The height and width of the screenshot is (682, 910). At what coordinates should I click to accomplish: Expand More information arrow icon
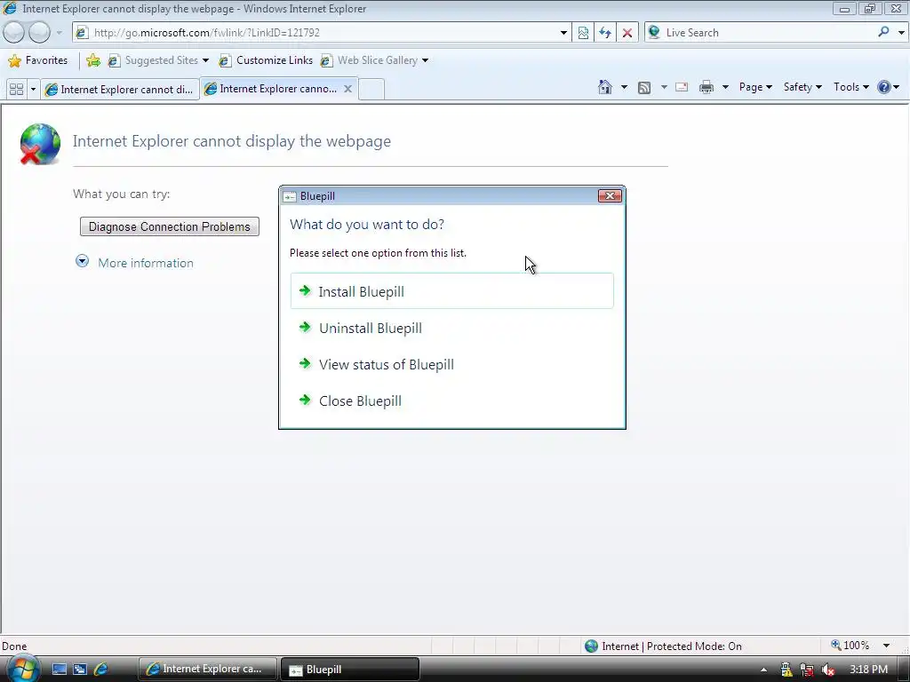coord(83,262)
